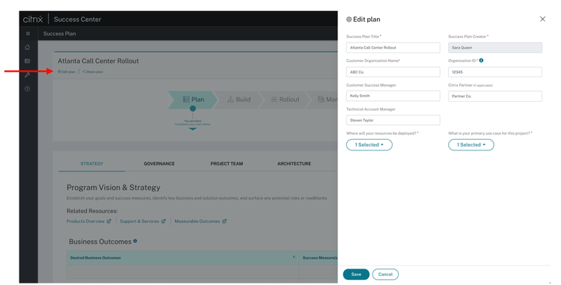This screenshot has width=561, height=285.
Task: Open Products Overview resource link
Action: [x=89, y=221]
